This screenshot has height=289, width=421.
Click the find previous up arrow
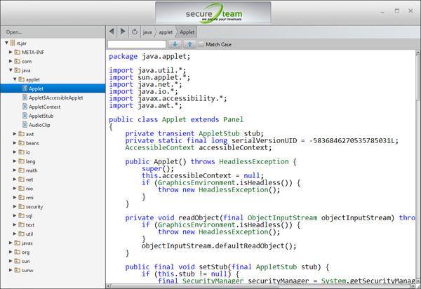click(x=190, y=44)
